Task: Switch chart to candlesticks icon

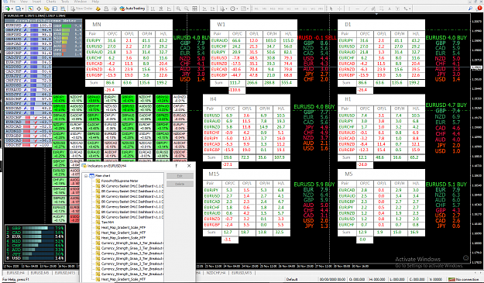Action: coord(161,9)
